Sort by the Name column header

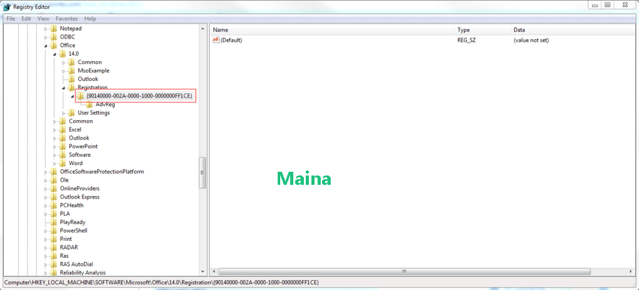(x=332, y=30)
